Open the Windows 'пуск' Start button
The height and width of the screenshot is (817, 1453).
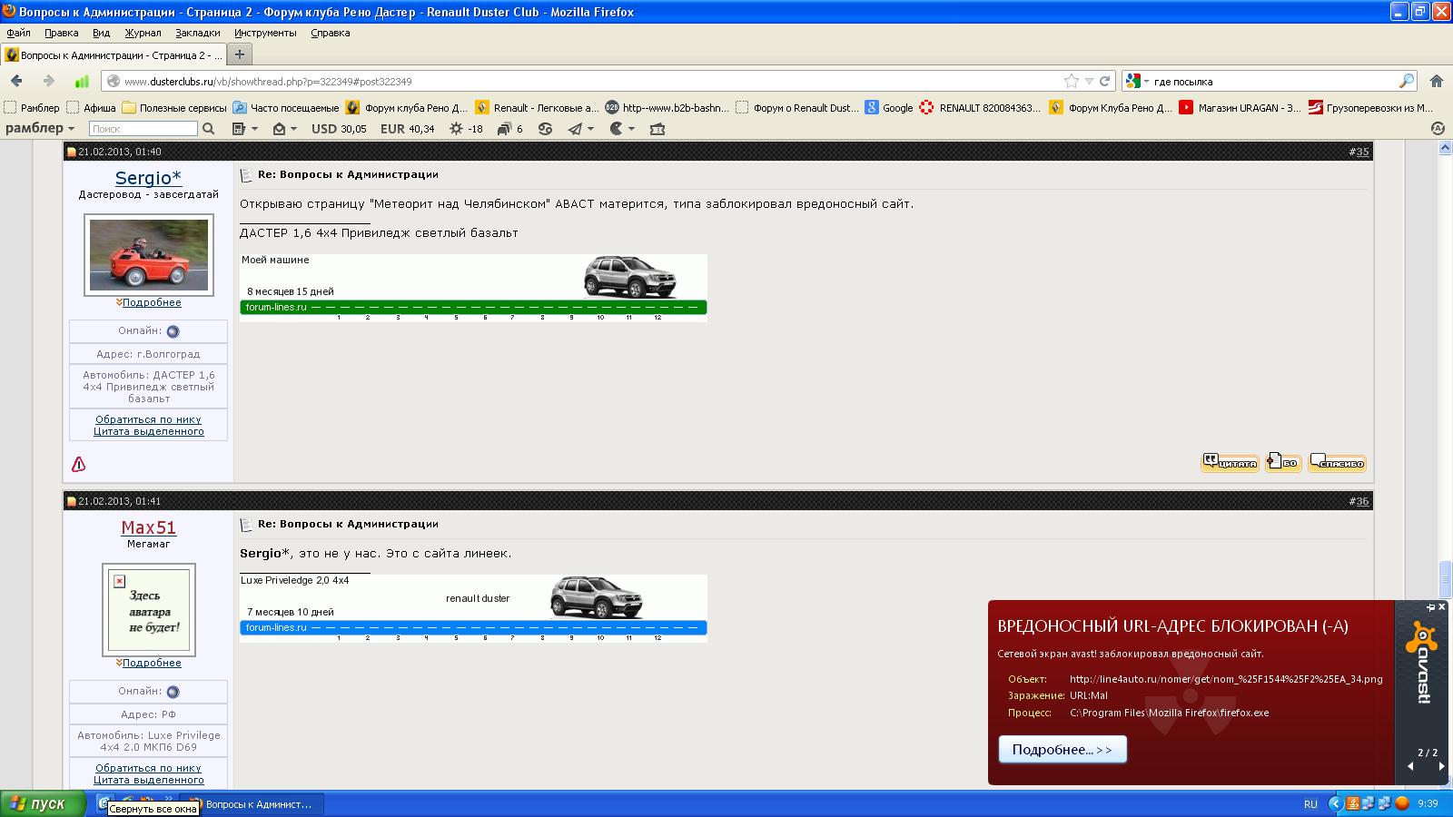pyautogui.click(x=43, y=803)
